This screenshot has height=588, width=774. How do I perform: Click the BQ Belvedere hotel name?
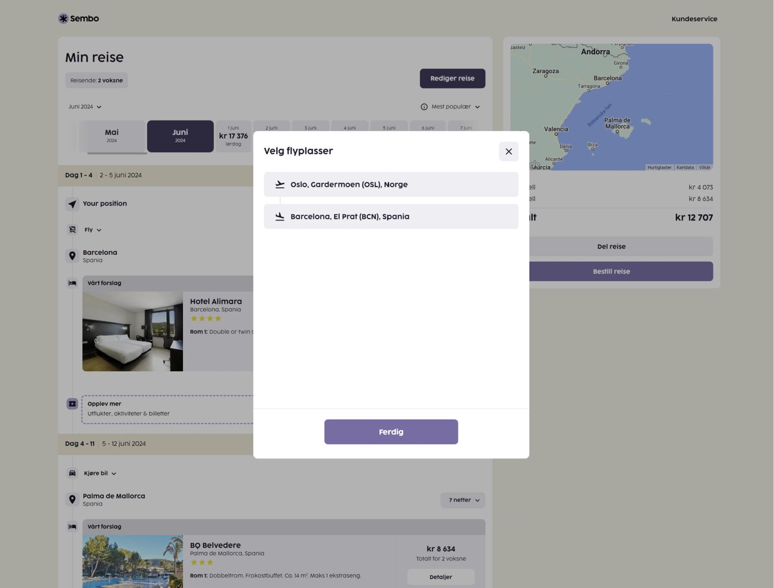click(215, 545)
